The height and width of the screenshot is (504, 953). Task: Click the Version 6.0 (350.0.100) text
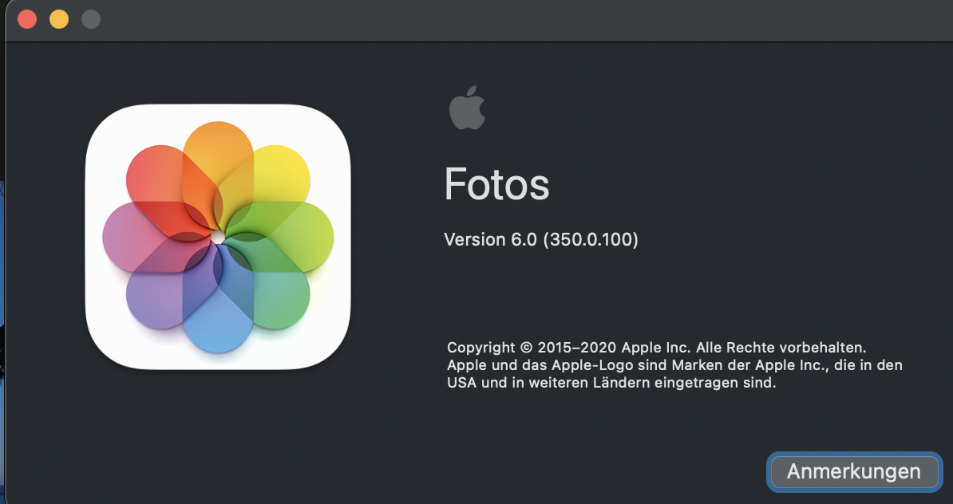coord(540,239)
